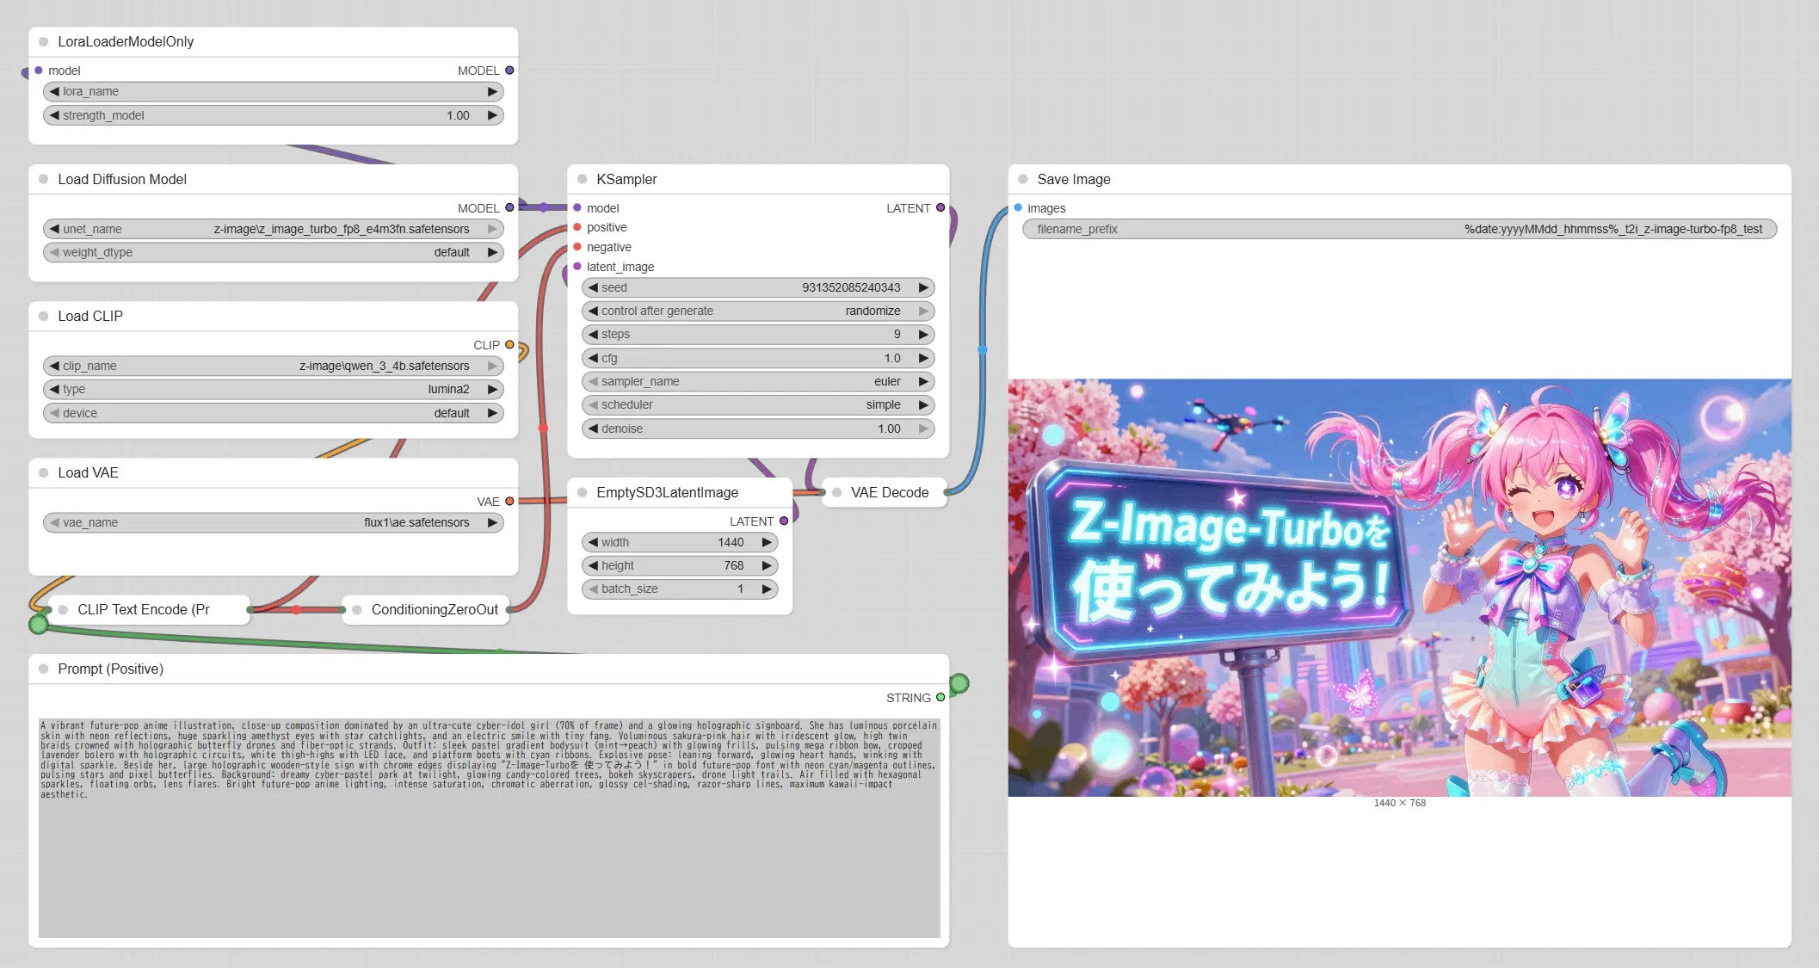1819x968 pixels.
Task: Increase latent width with right arrow
Action: click(x=767, y=542)
